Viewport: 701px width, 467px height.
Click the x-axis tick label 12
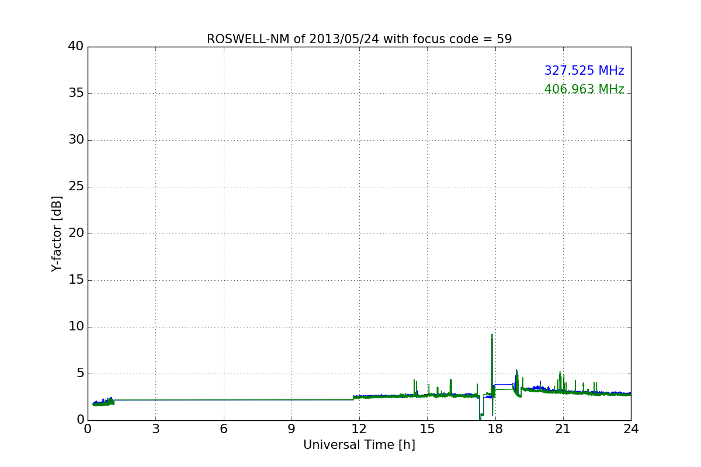(x=359, y=429)
